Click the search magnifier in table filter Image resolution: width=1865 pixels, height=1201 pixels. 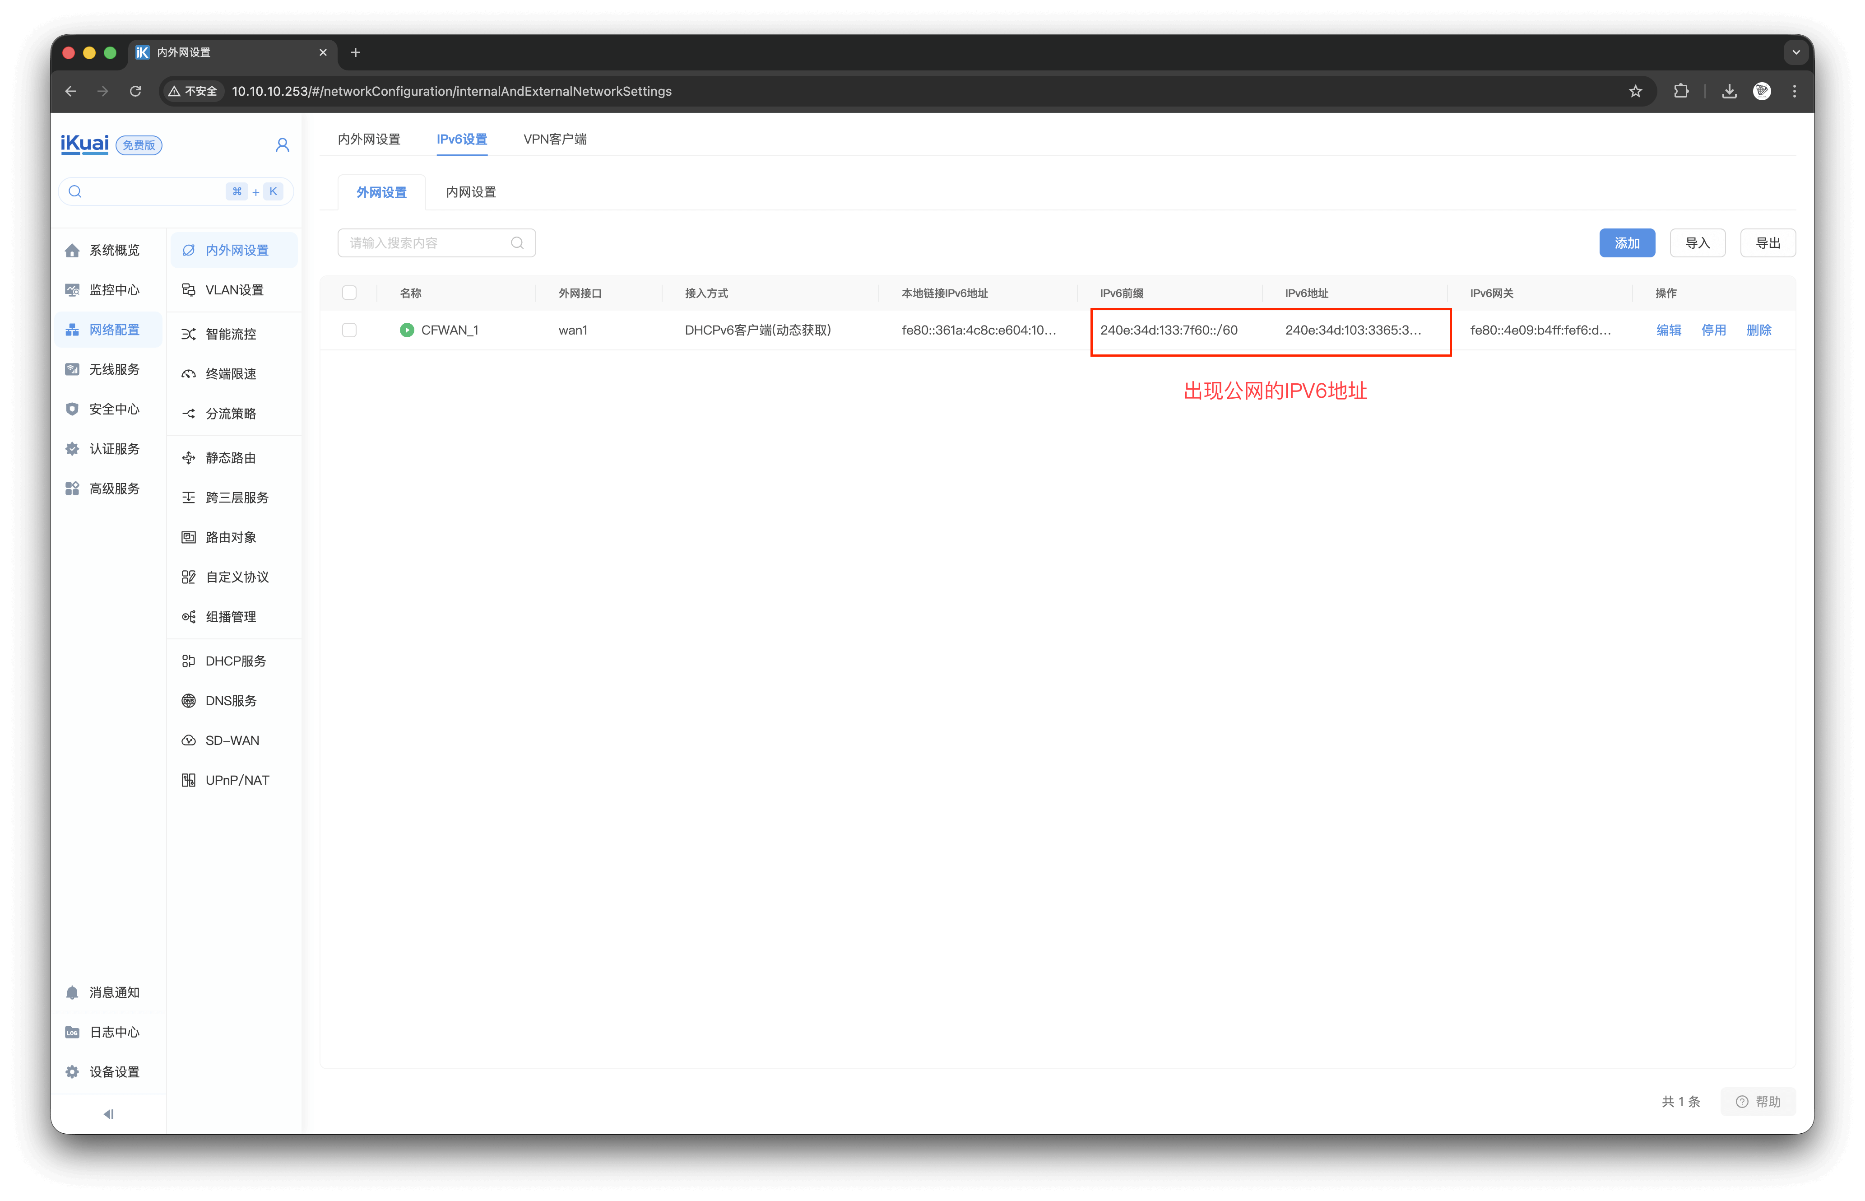pyautogui.click(x=517, y=243)
